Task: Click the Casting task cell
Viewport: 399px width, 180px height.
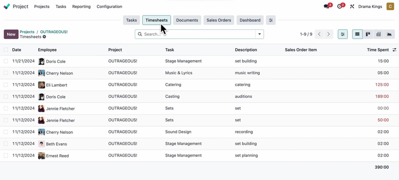Action: tap(172, 97)
